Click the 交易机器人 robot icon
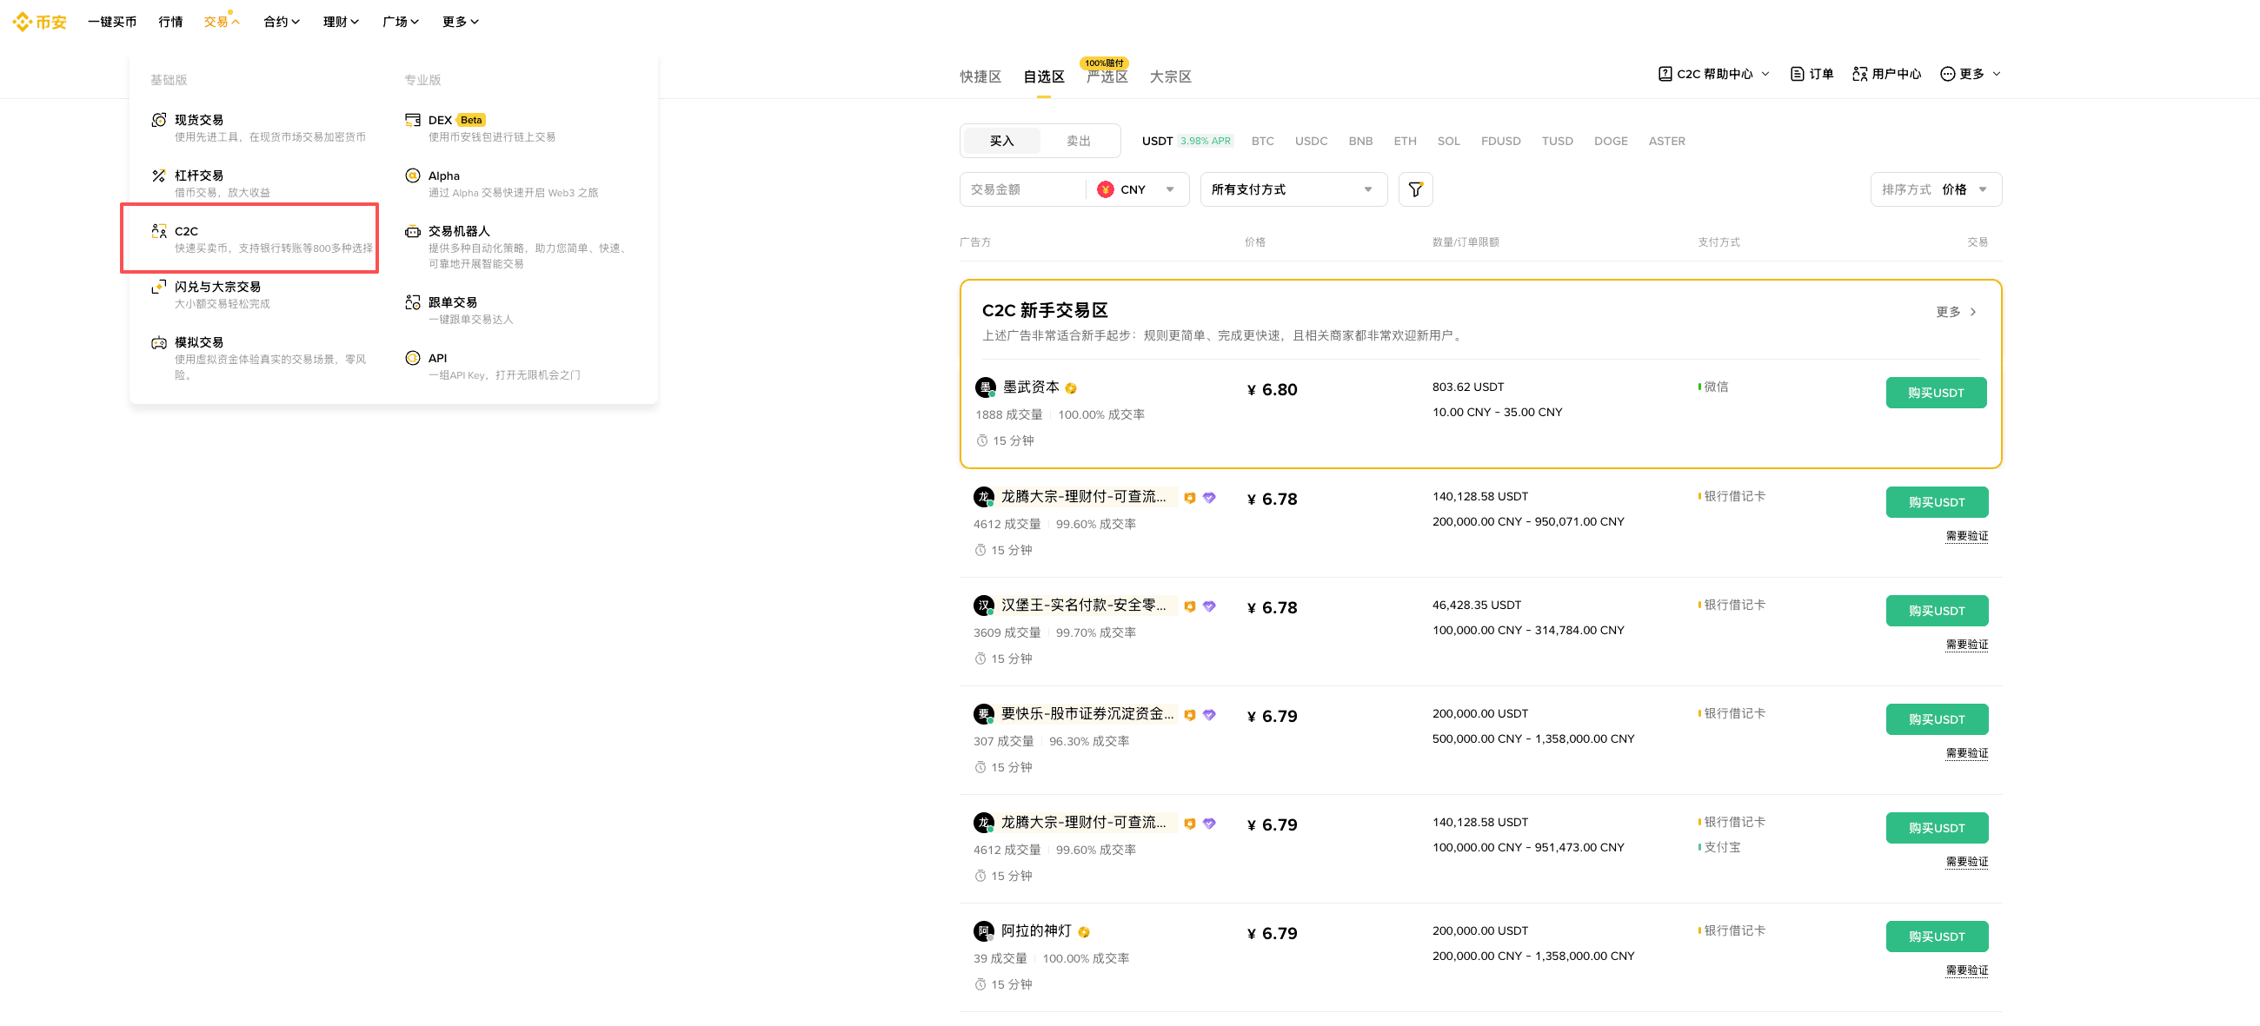The image size is (2260, 1026). click(x=412, y=230)
